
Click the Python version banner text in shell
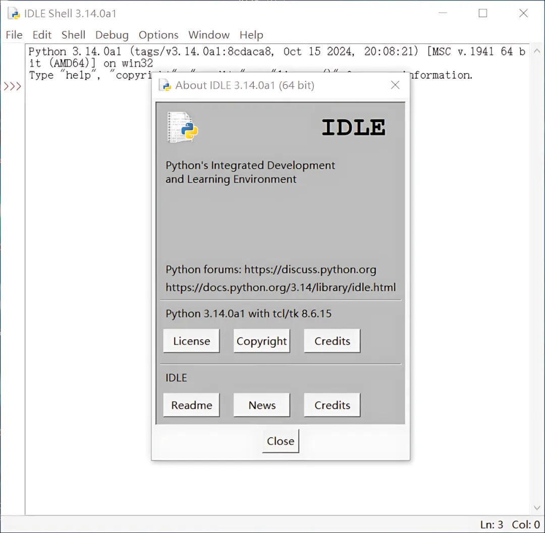click(277, 58)
